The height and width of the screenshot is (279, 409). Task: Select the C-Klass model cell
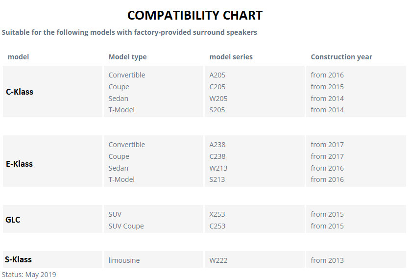(52, 91)
